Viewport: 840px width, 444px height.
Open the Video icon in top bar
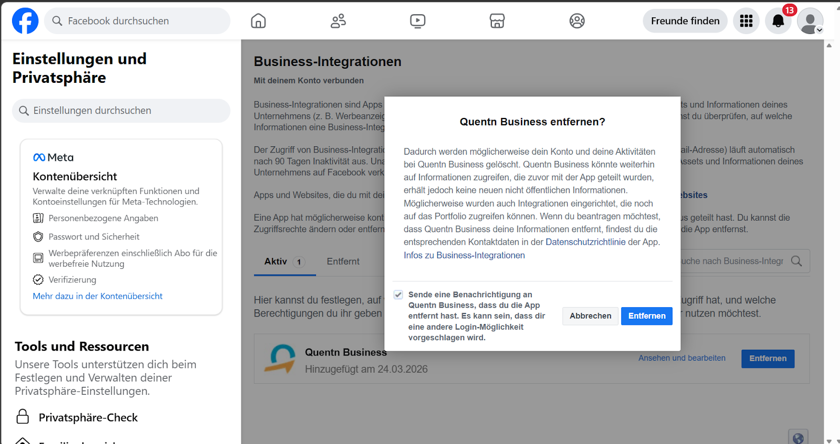pos(417,21)
